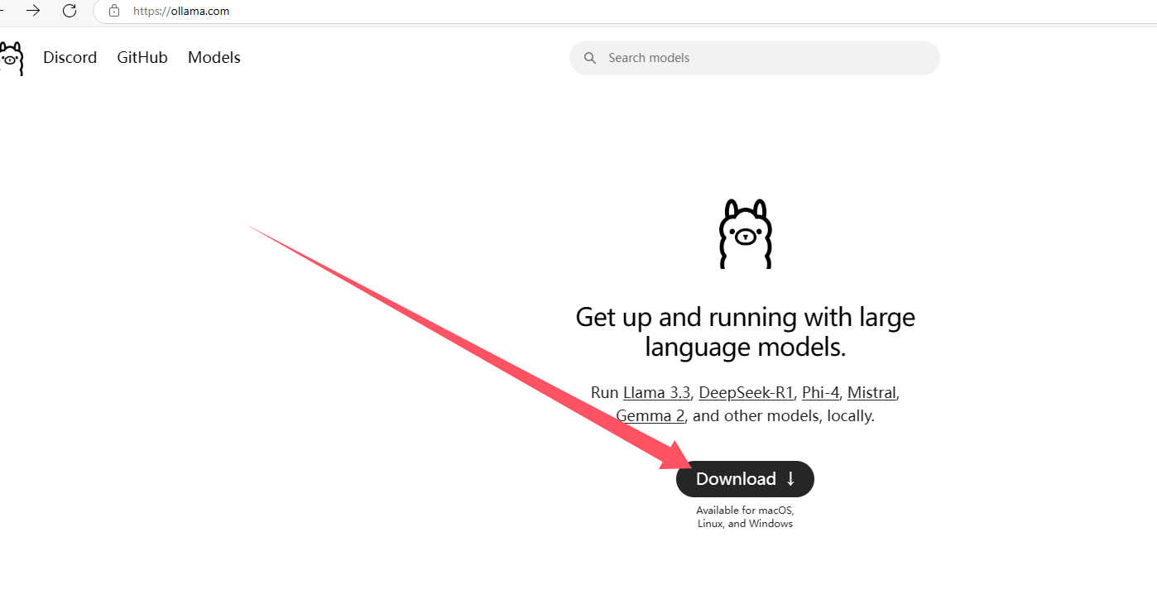Viewport: 1157px width, 609px height.
Task: Click the "Get up and running" headline
Action: coord(745,332)
